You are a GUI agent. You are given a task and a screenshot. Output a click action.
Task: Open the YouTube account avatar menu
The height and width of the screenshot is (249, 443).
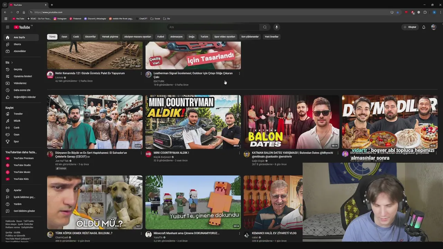434,27
